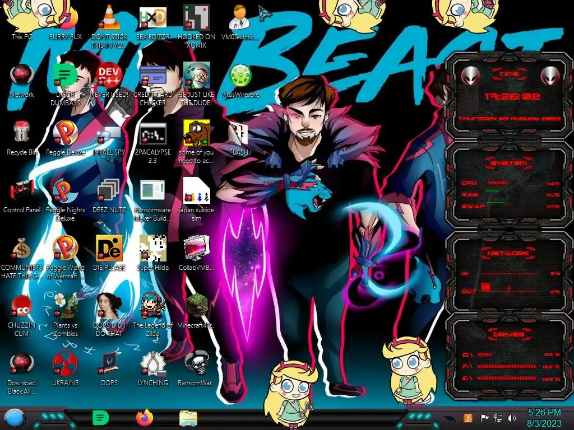
Task: Click the RAM usage meter bar
Action: (x=492, y=191)
